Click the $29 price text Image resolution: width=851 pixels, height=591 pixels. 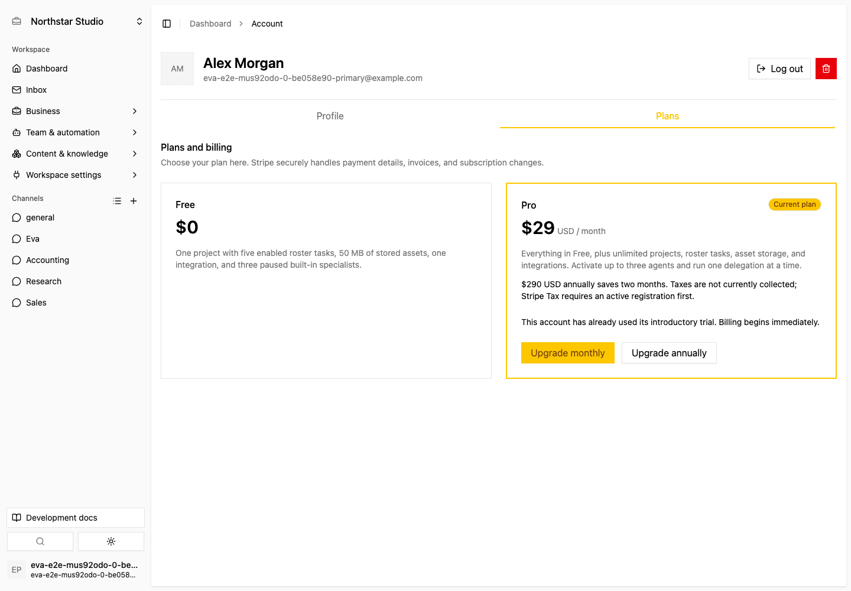pyautogui.click(x=538, y=228)
